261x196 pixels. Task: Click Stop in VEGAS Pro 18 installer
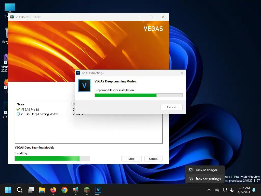[131, 159]
